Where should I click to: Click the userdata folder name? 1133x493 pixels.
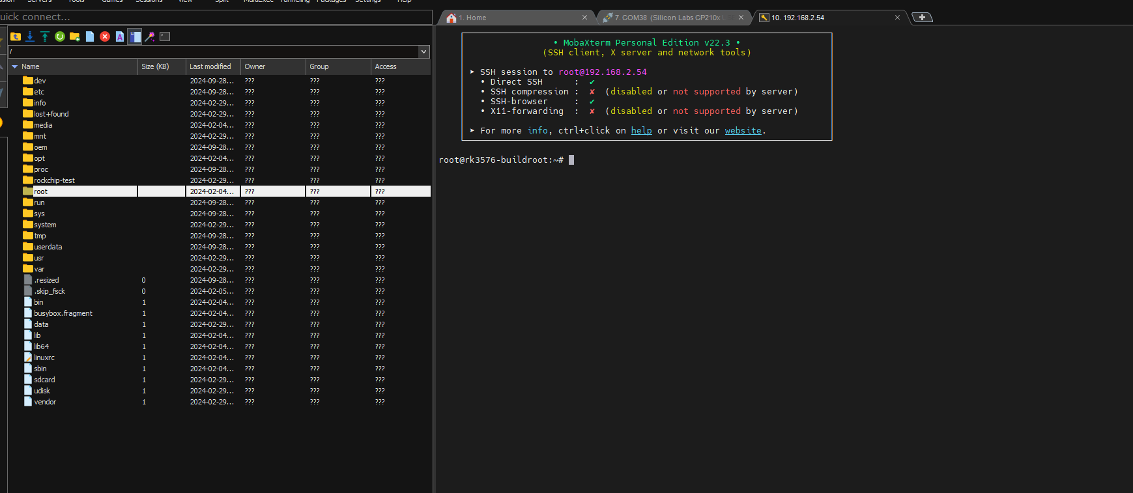point(48,247)
